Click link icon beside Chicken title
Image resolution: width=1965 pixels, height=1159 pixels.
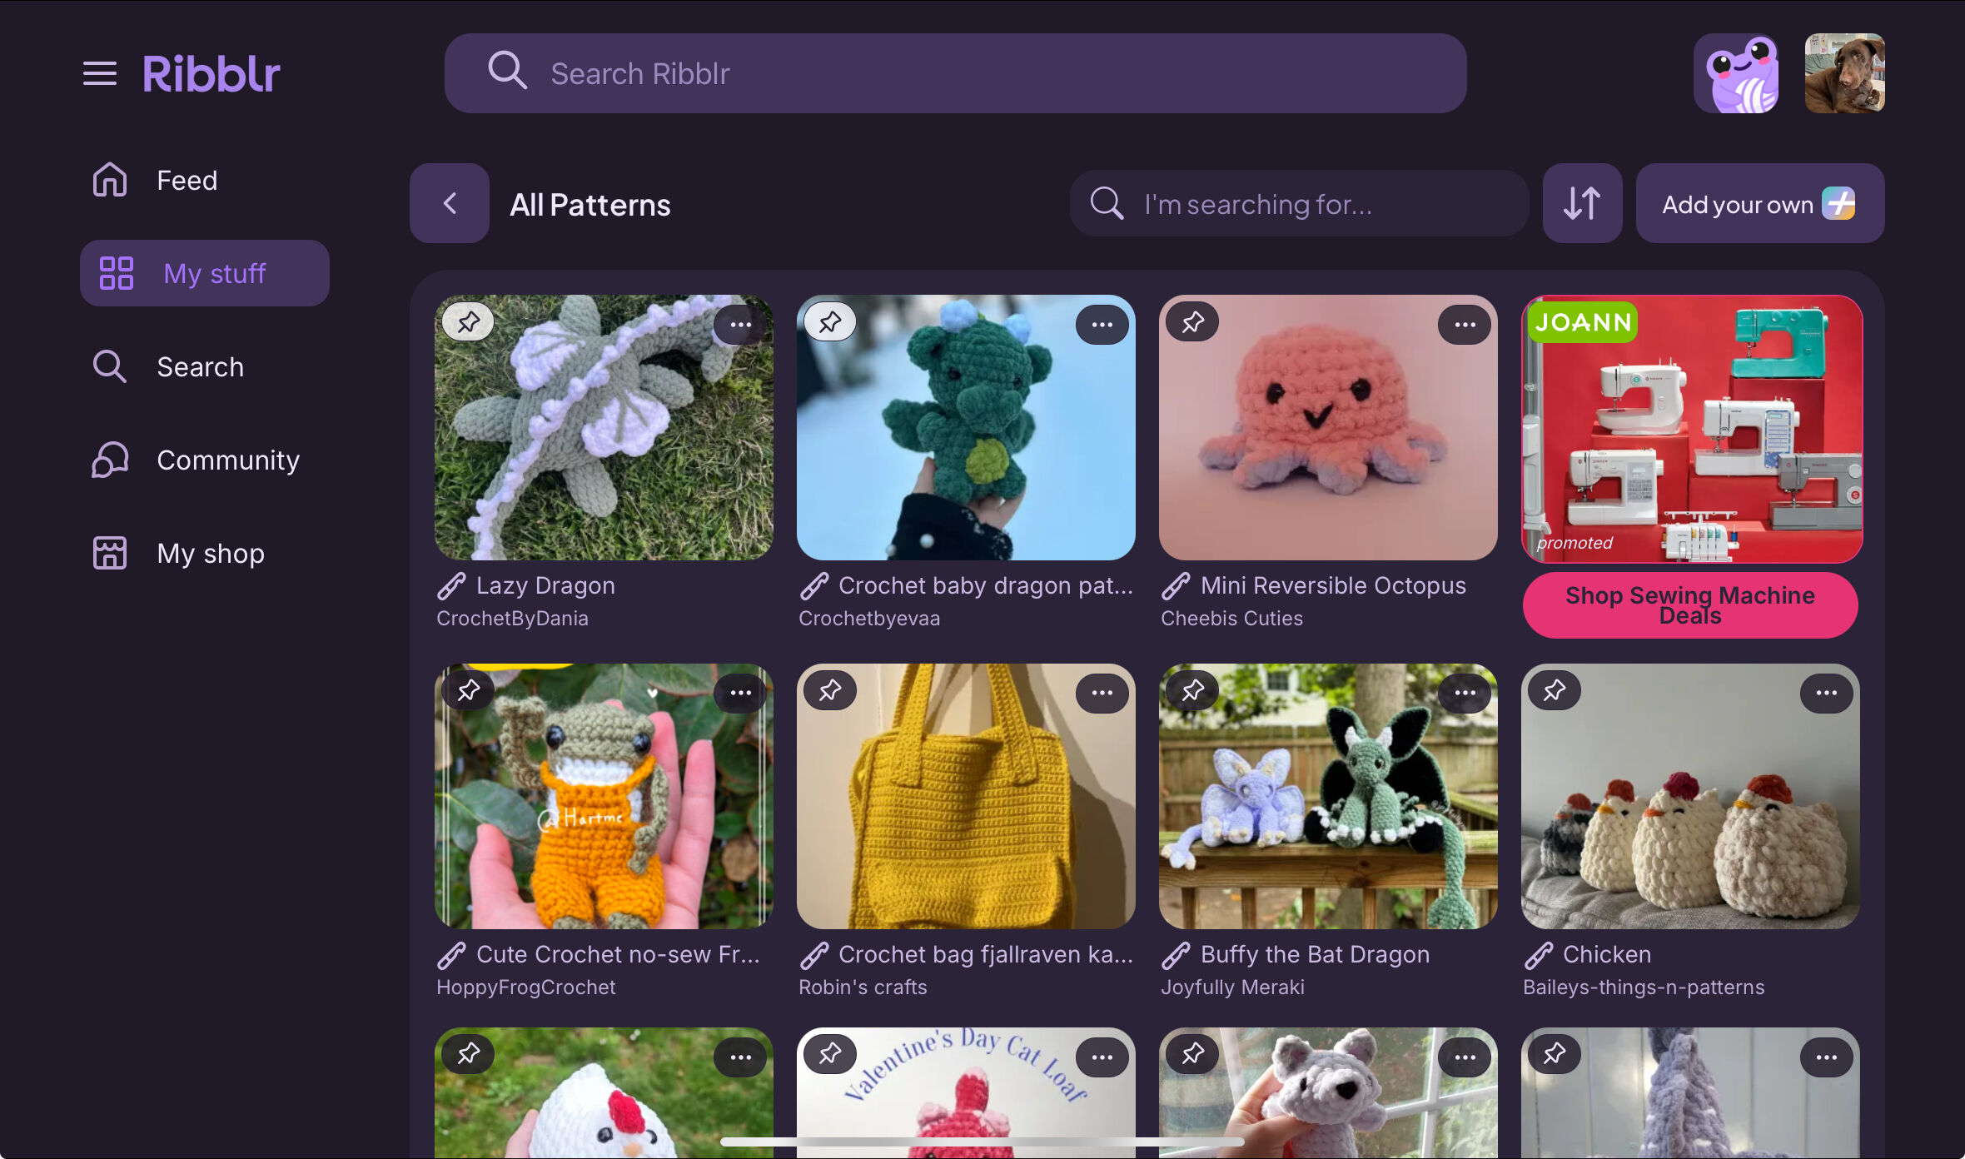click(1539, 955)
